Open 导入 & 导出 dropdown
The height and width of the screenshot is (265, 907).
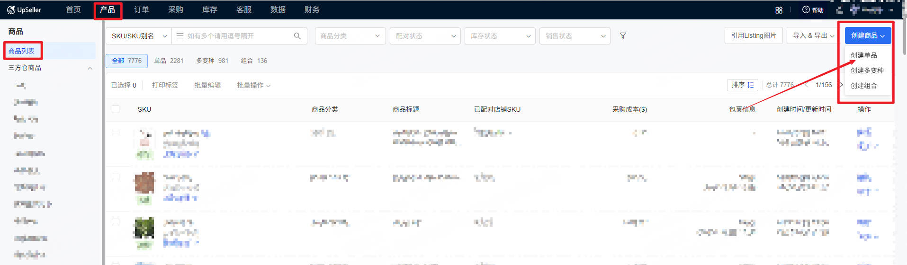[813, 35]
